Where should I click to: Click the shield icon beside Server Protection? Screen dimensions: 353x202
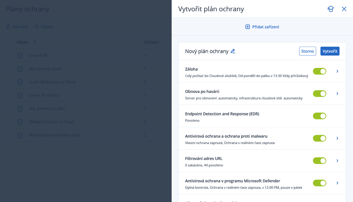click(x=20, y=95)
